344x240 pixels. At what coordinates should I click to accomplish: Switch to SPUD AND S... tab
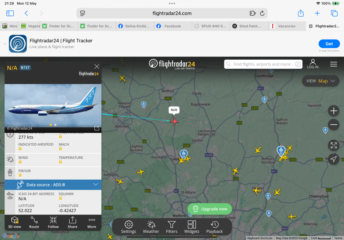point(211,26)
